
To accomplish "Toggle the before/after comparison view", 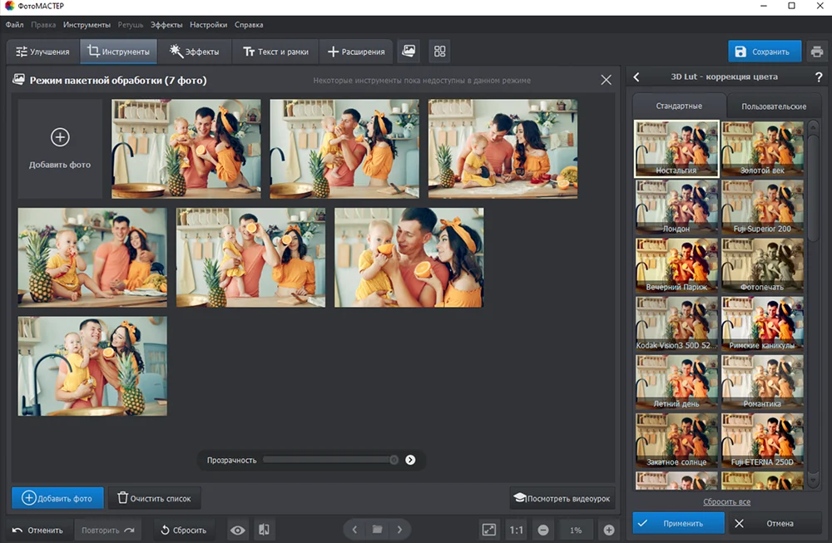I will [x=264, y=530].
